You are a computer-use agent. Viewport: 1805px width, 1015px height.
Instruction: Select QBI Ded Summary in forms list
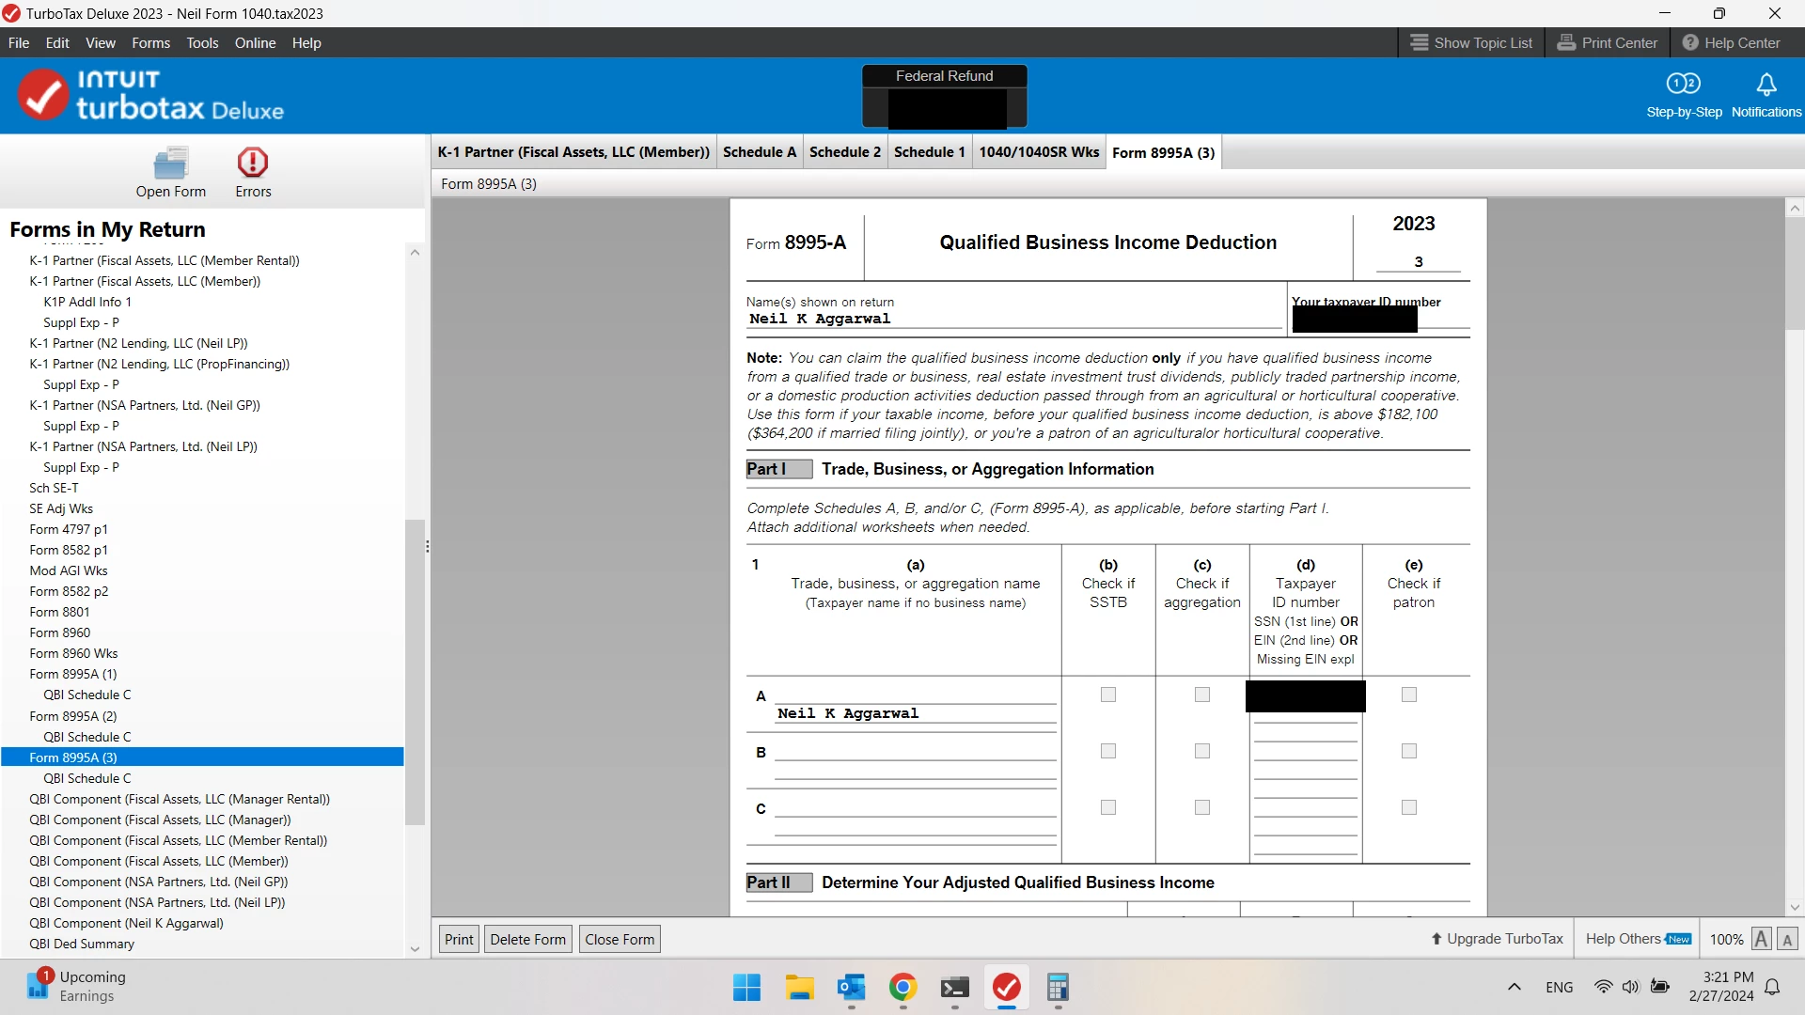coord(82,944)
